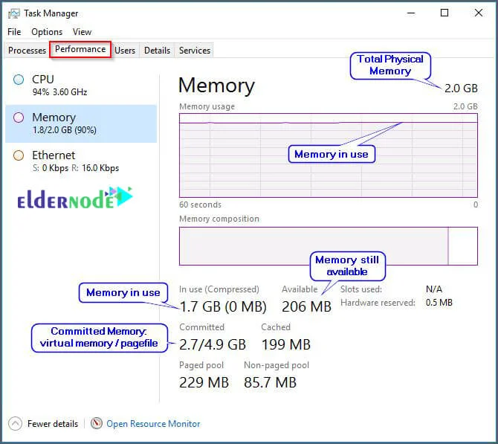The height and width of the screenshot is (444, 498).
Task: Go to the Details tab
Action: [x=157, y=51]
